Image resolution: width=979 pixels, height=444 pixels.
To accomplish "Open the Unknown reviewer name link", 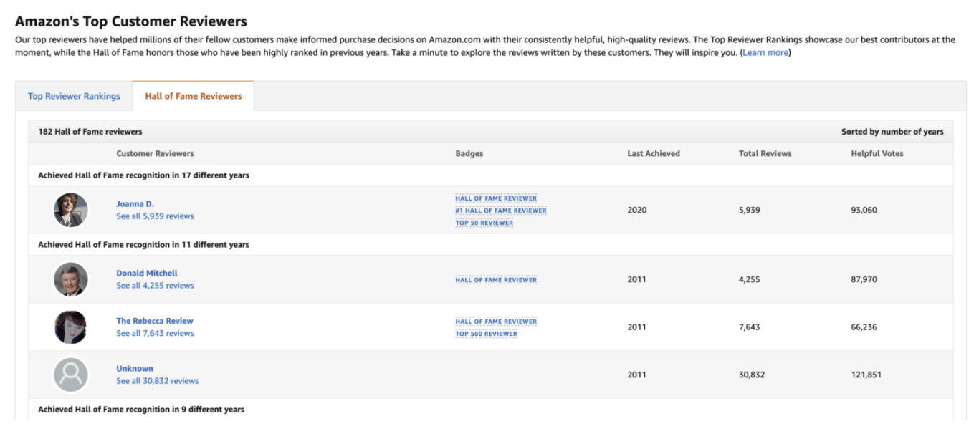I will tap(135, 369).
